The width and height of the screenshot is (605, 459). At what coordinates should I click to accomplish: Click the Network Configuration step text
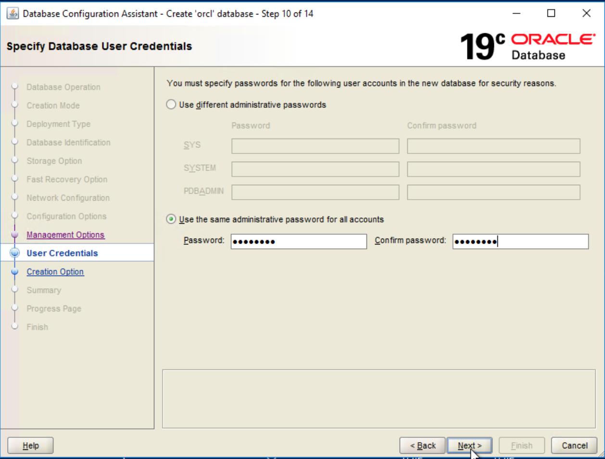[68, 198]
